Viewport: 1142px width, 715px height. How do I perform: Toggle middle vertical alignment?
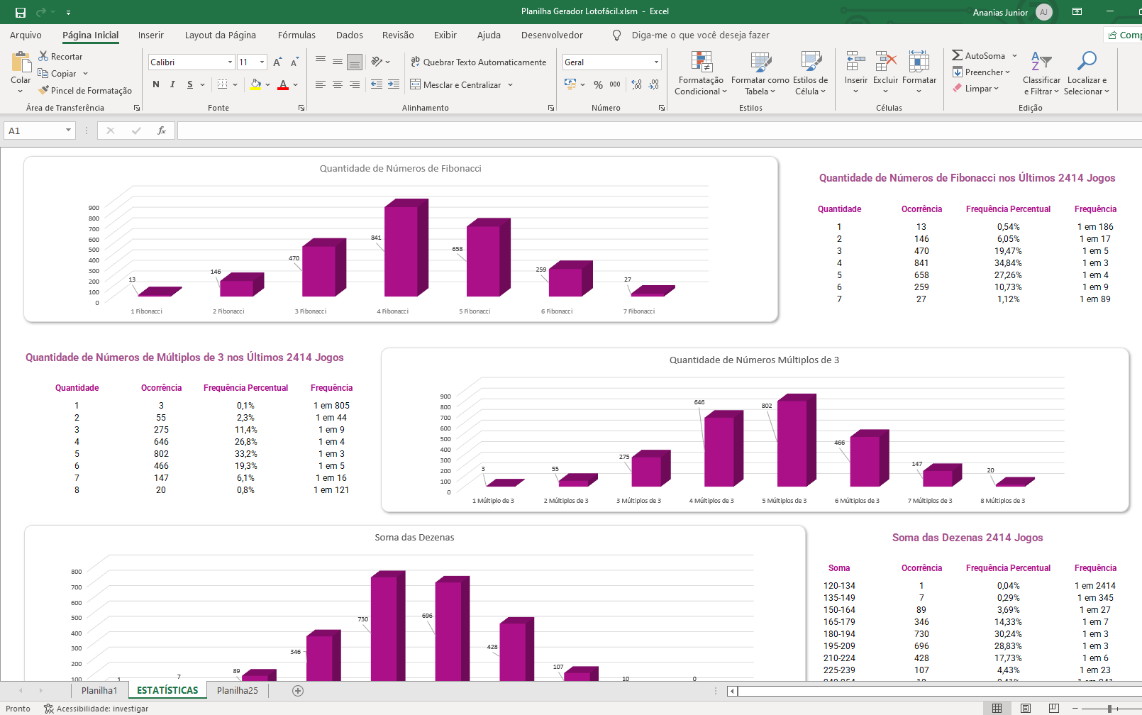pyautogui.click(x=338, y=62)
